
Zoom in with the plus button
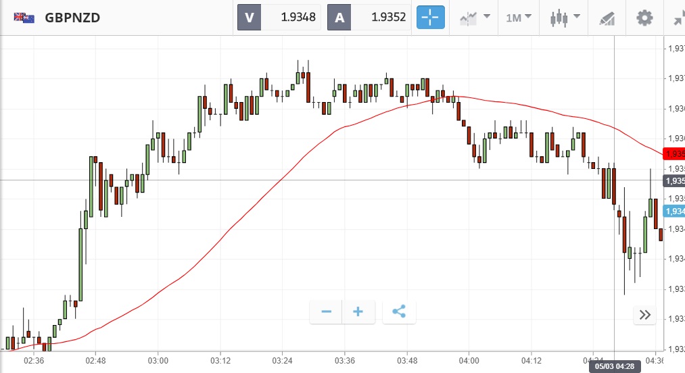pyautogui.click(x=358, y=312)
